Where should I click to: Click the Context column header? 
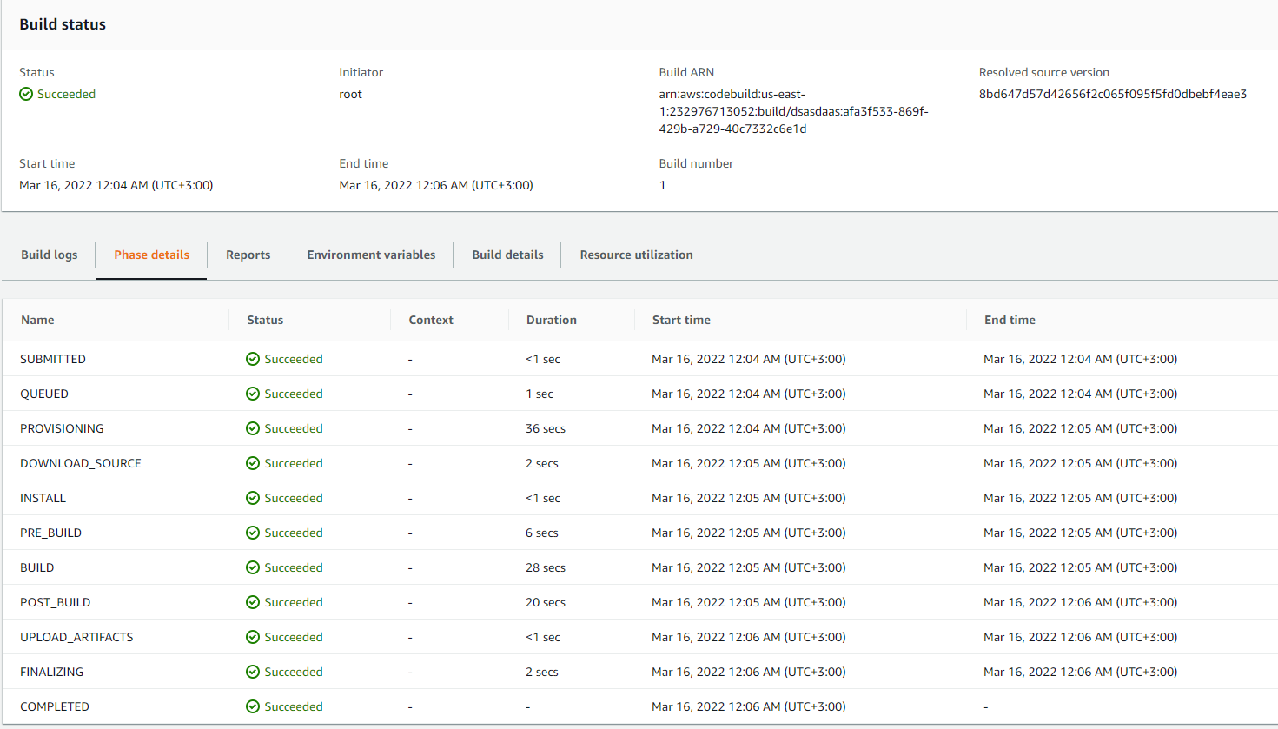pyautogui.click(x=431, y=320)
